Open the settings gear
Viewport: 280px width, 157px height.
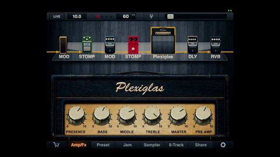click(x=223, y=145)
